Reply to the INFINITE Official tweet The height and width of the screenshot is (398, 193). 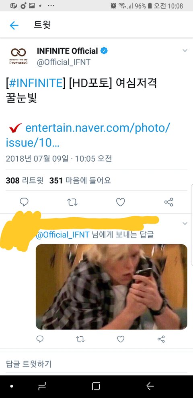point(24,202)
